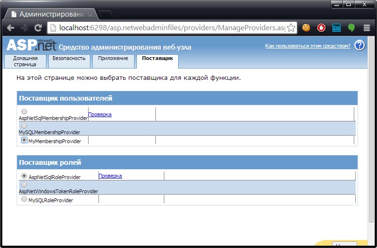Focus the localhost address bar
The width and height of the screenshot is (377, 248).
coord(171,28)
